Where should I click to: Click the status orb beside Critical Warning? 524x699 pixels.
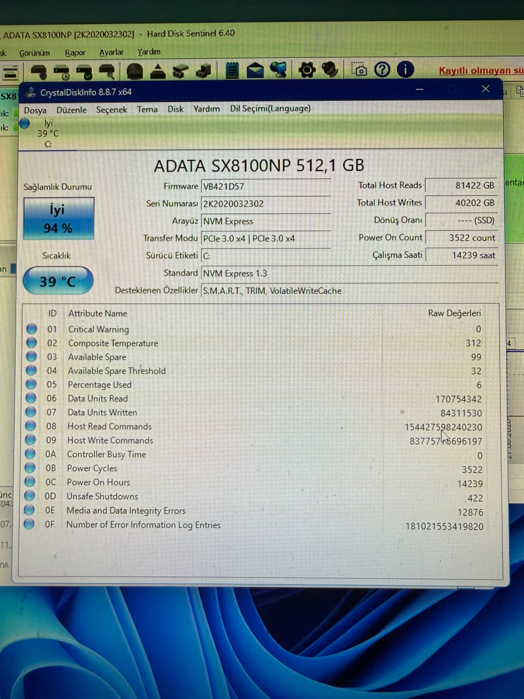[32, 329]
